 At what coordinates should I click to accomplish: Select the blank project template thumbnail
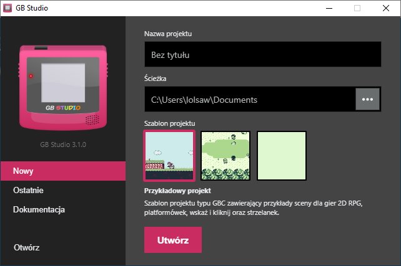[282, 156]
